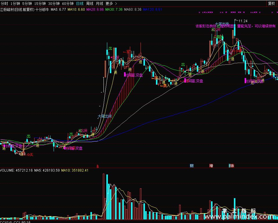
Task: Click the 11.24 high price marker
Action: point(243,21)
